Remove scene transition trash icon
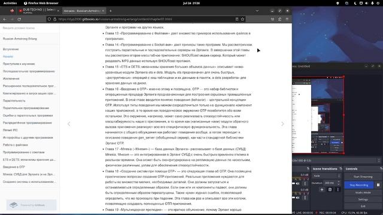This screenshot has height=215, width=383. (x=330, y=190)
